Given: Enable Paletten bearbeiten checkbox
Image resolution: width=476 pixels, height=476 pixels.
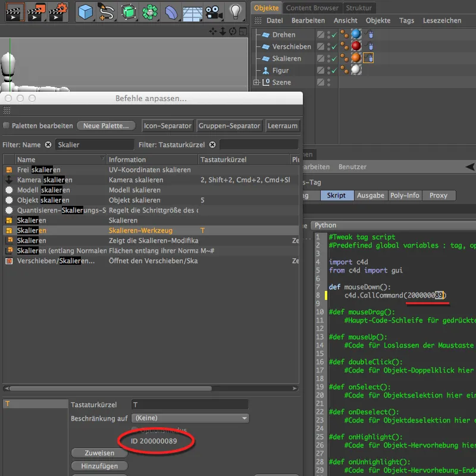Looking at the screenshot, I should 6,126.
